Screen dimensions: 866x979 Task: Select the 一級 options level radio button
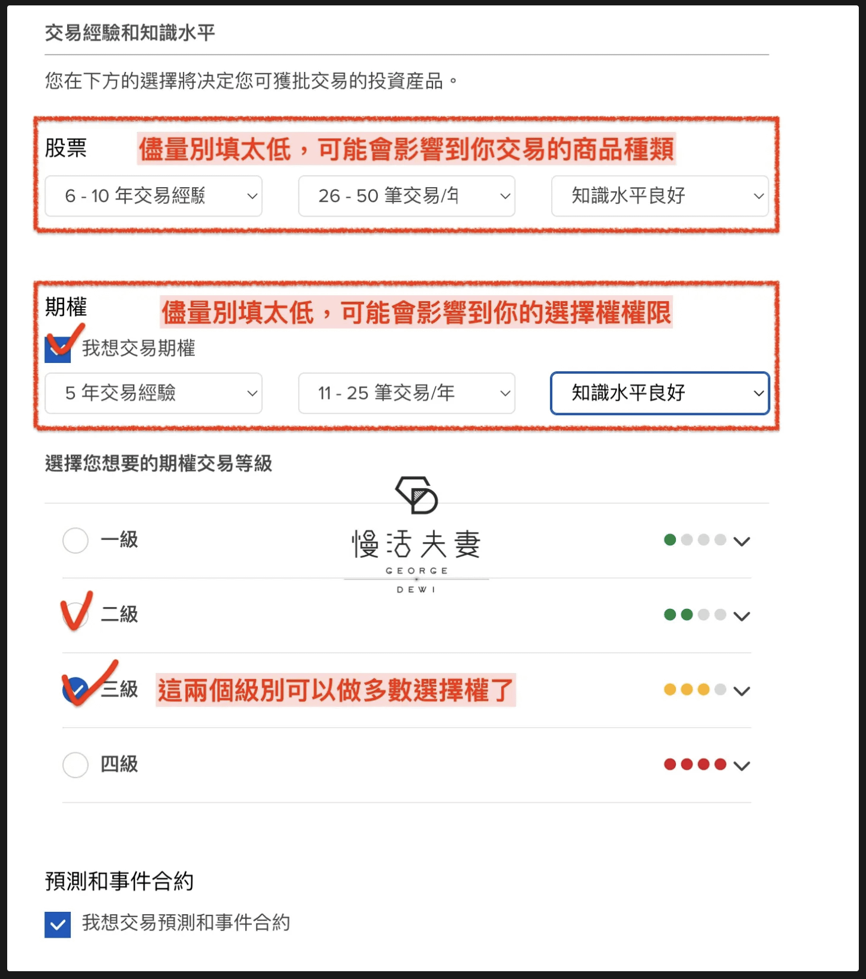click(76, 540)
